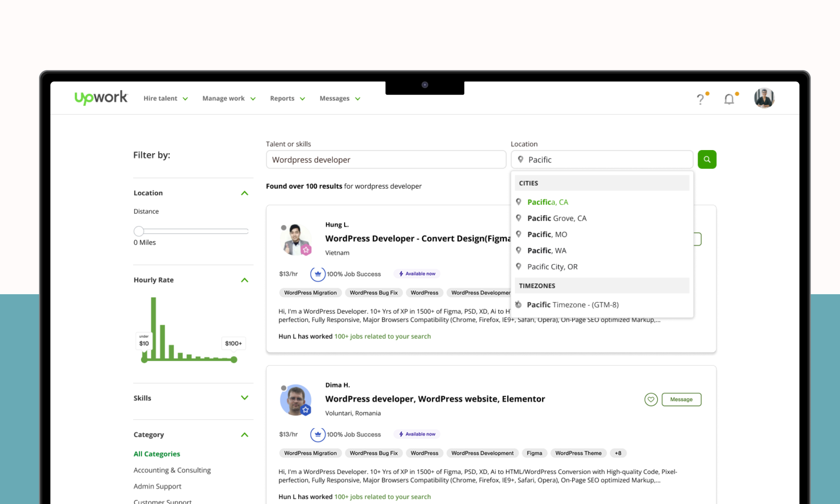
Task: Open Hung L.'s profile photo
Action: point(296,239)
